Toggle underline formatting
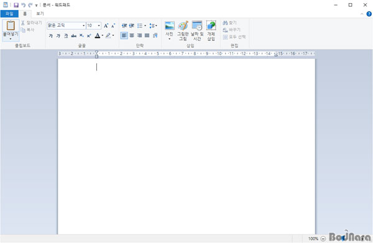This screenshot has height=243, width=373. pyautogui.click(x=66, y=35)
